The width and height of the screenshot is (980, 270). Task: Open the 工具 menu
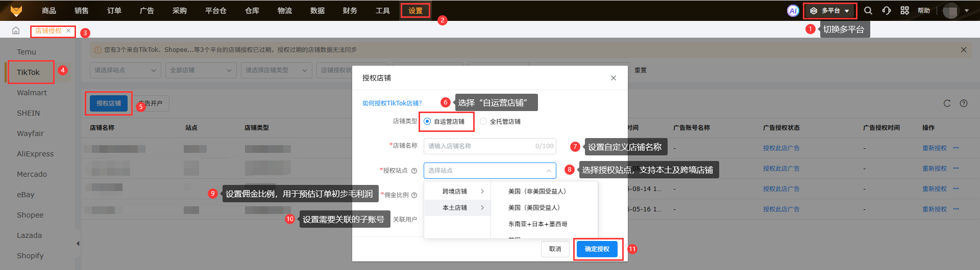(x=383, y=11)
